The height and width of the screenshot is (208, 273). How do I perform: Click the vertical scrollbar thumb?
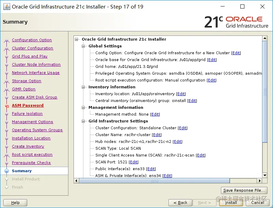(265, 92)
